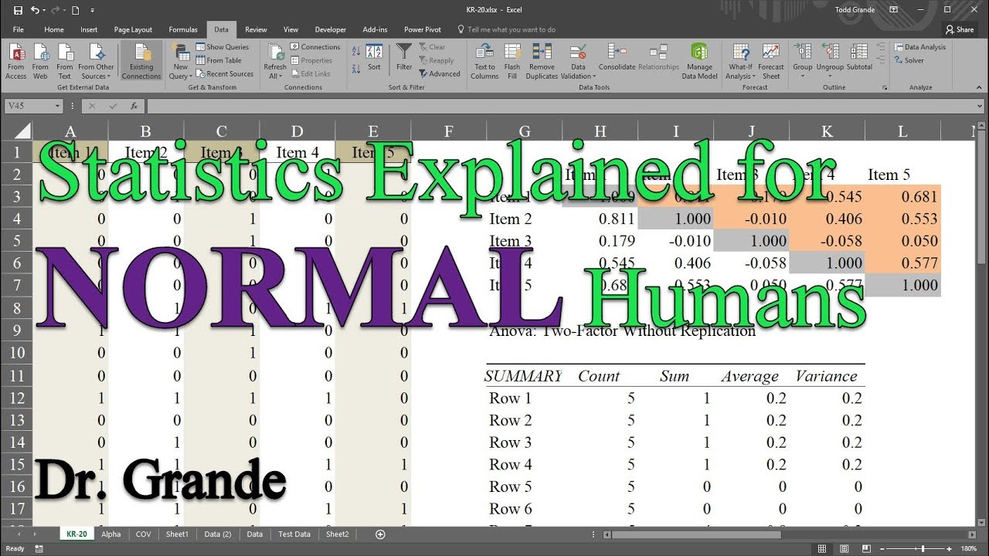Import data using From Web

pyautogui.click(x=40, y=61)
